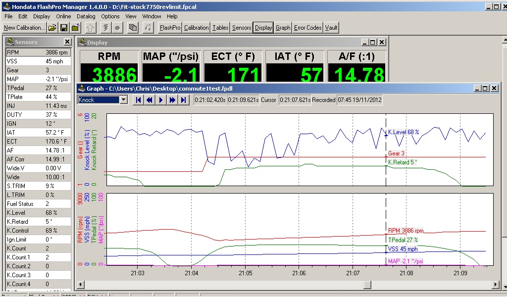The image size is (507, 297).
Task: Click the RPM gauge in Display
Action: 109,66
